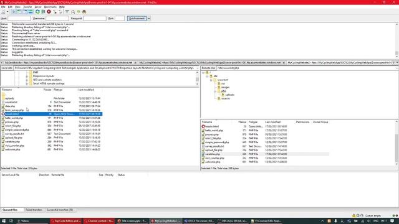Open OBS taskbar item
The image size is (399, 224).
[x=233, y=221]
